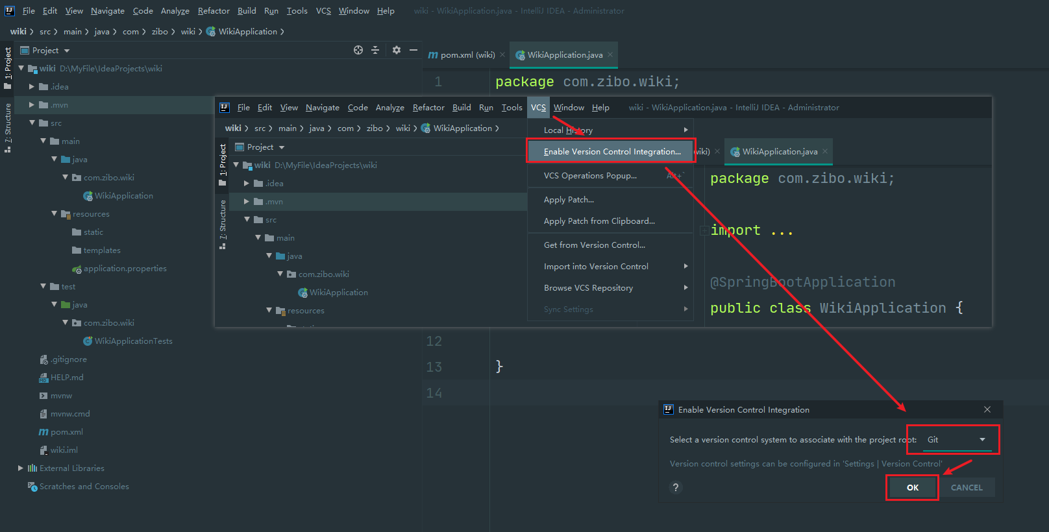This screenshot has width=1049, height=532.
Task: Open the Window menu in inset window
Action: point(569,108)
